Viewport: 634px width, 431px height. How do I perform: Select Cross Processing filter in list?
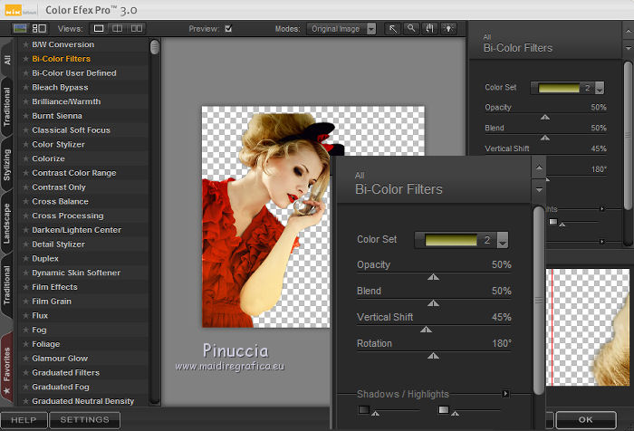click(x=69, y=216)
